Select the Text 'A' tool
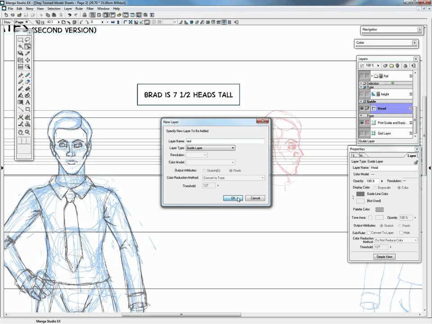 point(27,102)
